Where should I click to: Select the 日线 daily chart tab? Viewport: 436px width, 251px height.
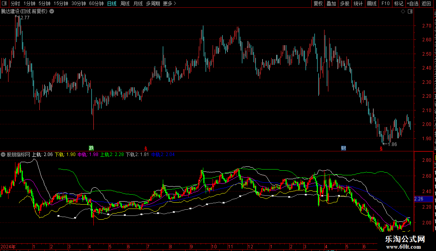112,3
